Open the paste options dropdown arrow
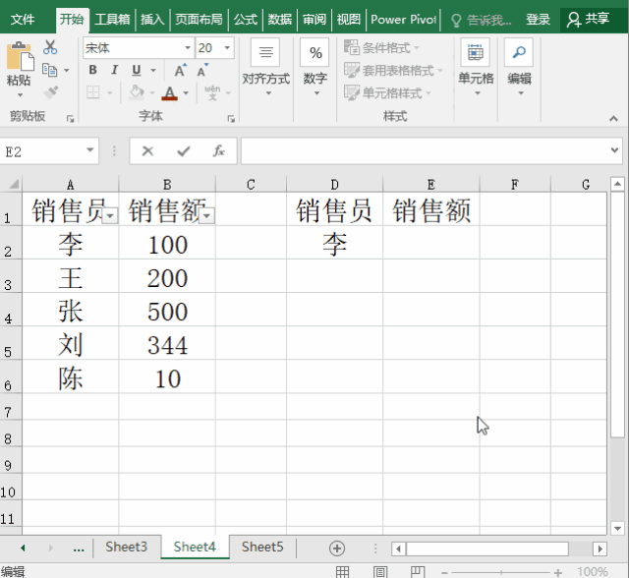This screenshot has width=629, height=578. coord(20,95)
